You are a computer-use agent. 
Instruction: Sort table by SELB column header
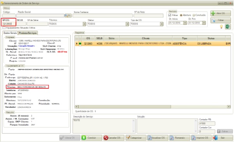point(99,39)
